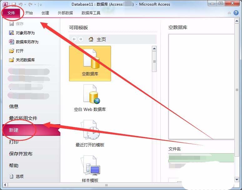The height and width of the screenshot is (190, 242).
Task: Switch to the 创建 ribbon tab
Action: (x=45, y=13)
